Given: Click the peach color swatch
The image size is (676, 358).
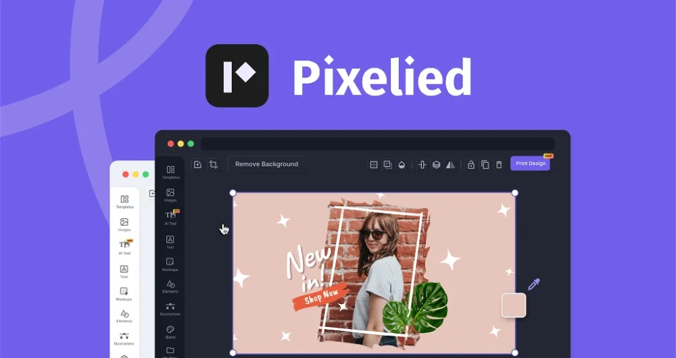Looking at the screenshot, I should coord(514,305).
